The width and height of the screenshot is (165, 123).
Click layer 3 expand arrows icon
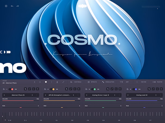[x=112, y=89]
